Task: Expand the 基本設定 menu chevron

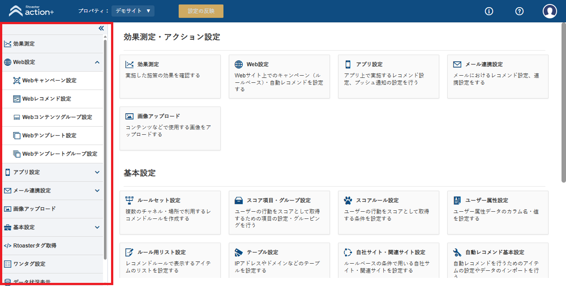Action: (97, 227)
